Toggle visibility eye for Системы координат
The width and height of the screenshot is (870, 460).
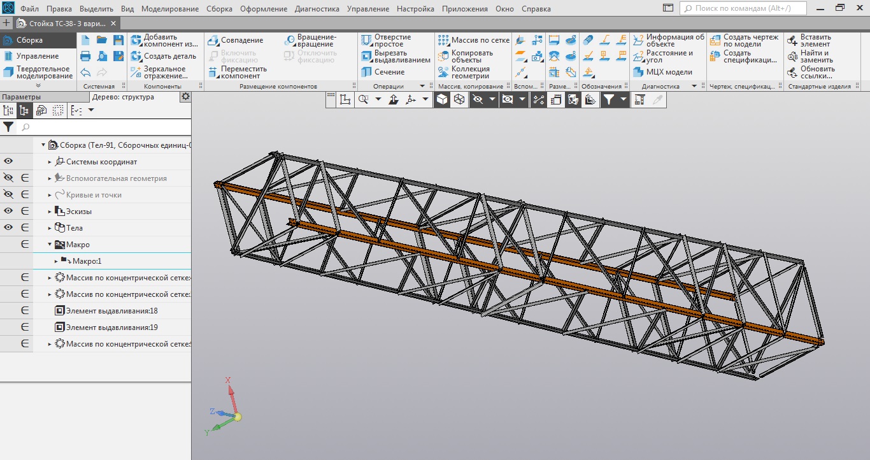click(x=8, y=161)
